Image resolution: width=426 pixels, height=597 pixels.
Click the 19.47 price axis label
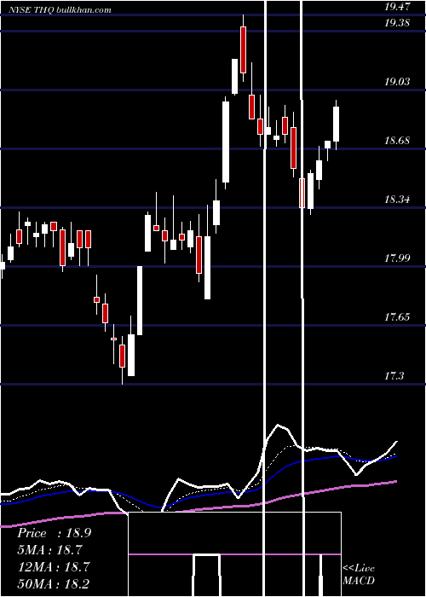coord(397,7)
